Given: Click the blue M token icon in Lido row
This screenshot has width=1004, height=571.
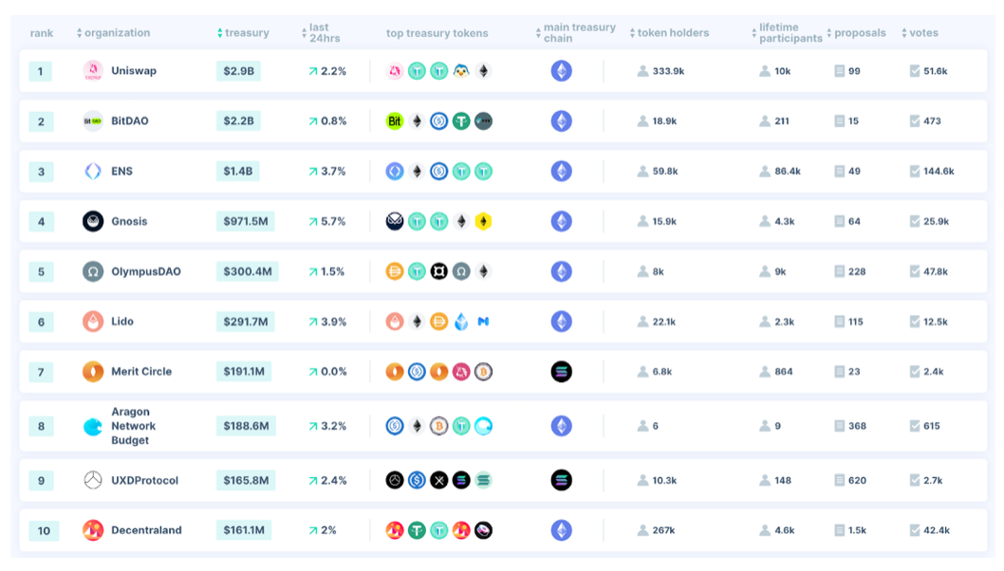Looking at the screenshot, I should [483, 322].
